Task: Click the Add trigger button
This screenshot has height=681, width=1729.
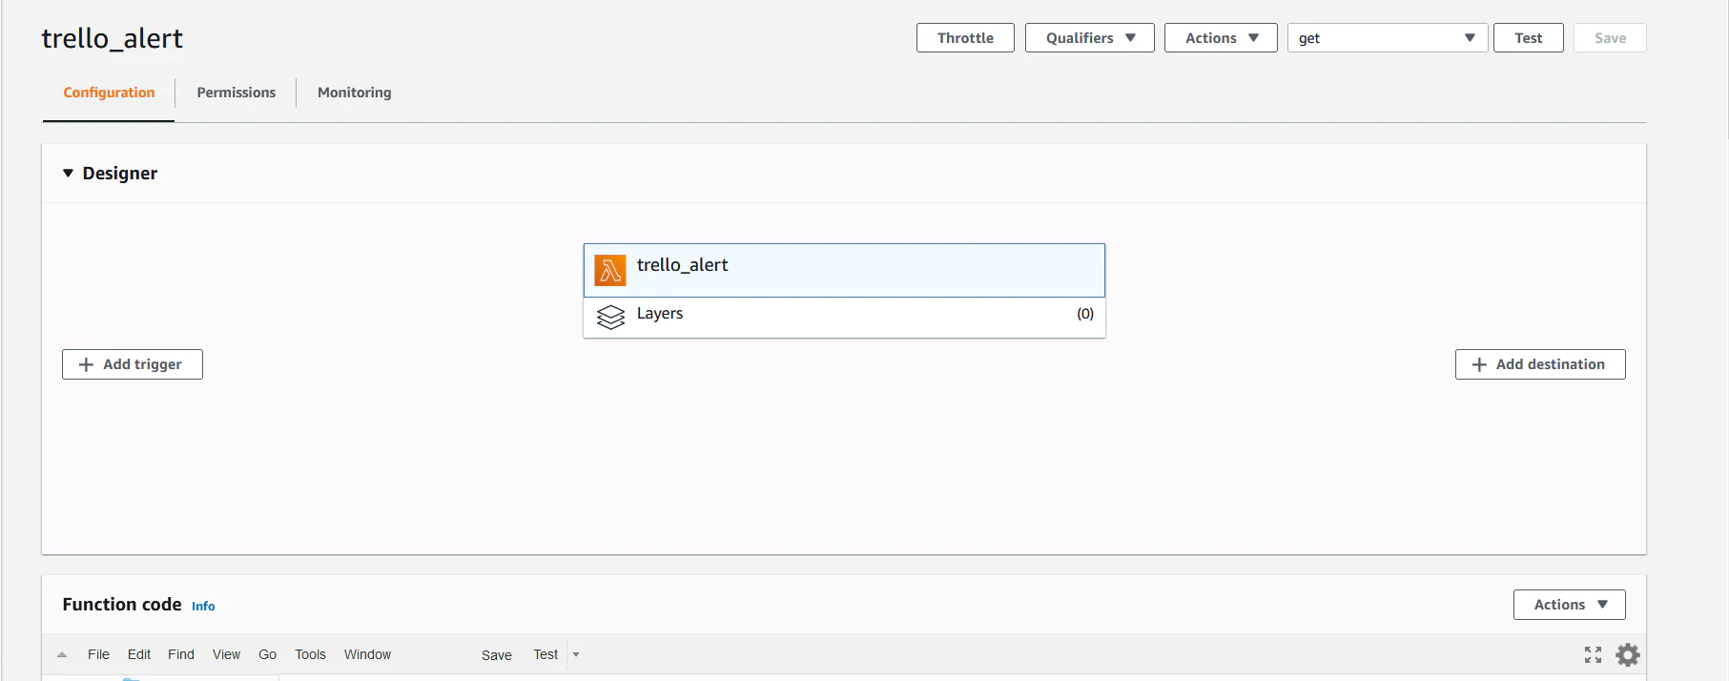Action: point(133,364)
